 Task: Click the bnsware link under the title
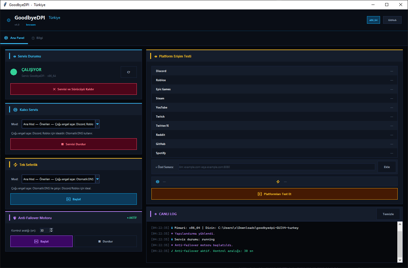(31, 25)
